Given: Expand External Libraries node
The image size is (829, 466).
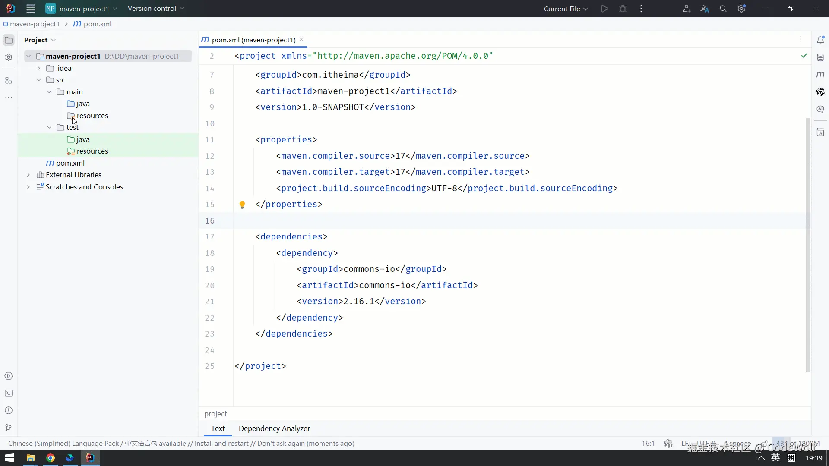Looking at the screenshot, I should [x=28, y=175].
